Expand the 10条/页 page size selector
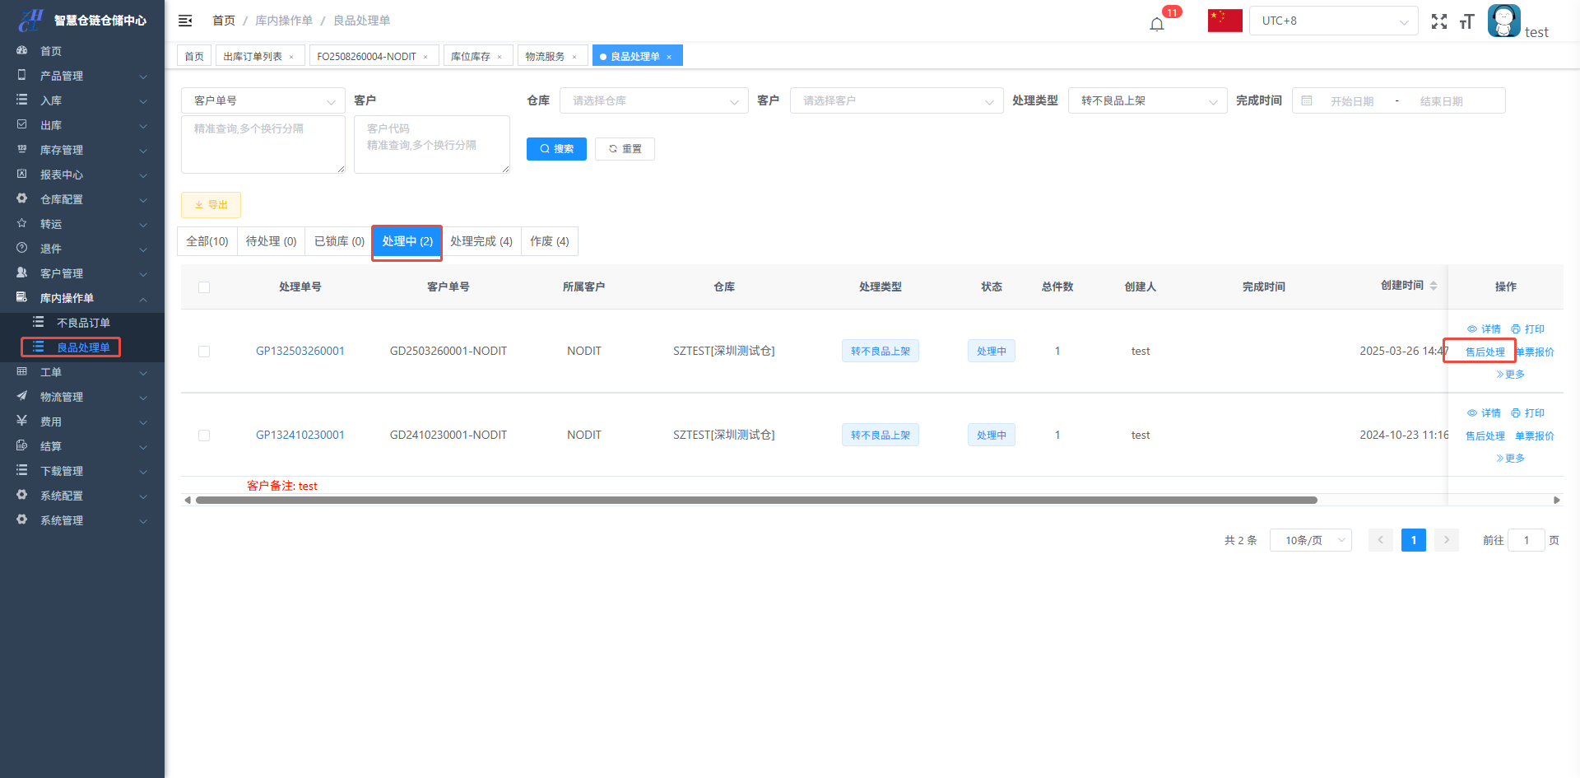The width and height of the screenshot is (1580, 778). 1310,540
